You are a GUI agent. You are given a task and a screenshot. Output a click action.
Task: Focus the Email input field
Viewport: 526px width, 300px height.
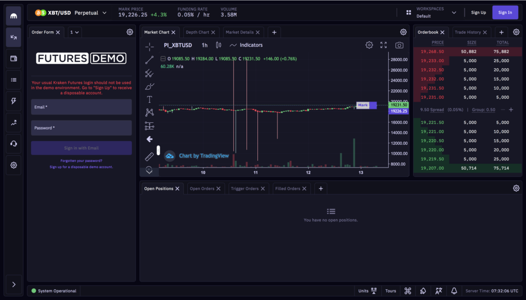click(81, 107)
